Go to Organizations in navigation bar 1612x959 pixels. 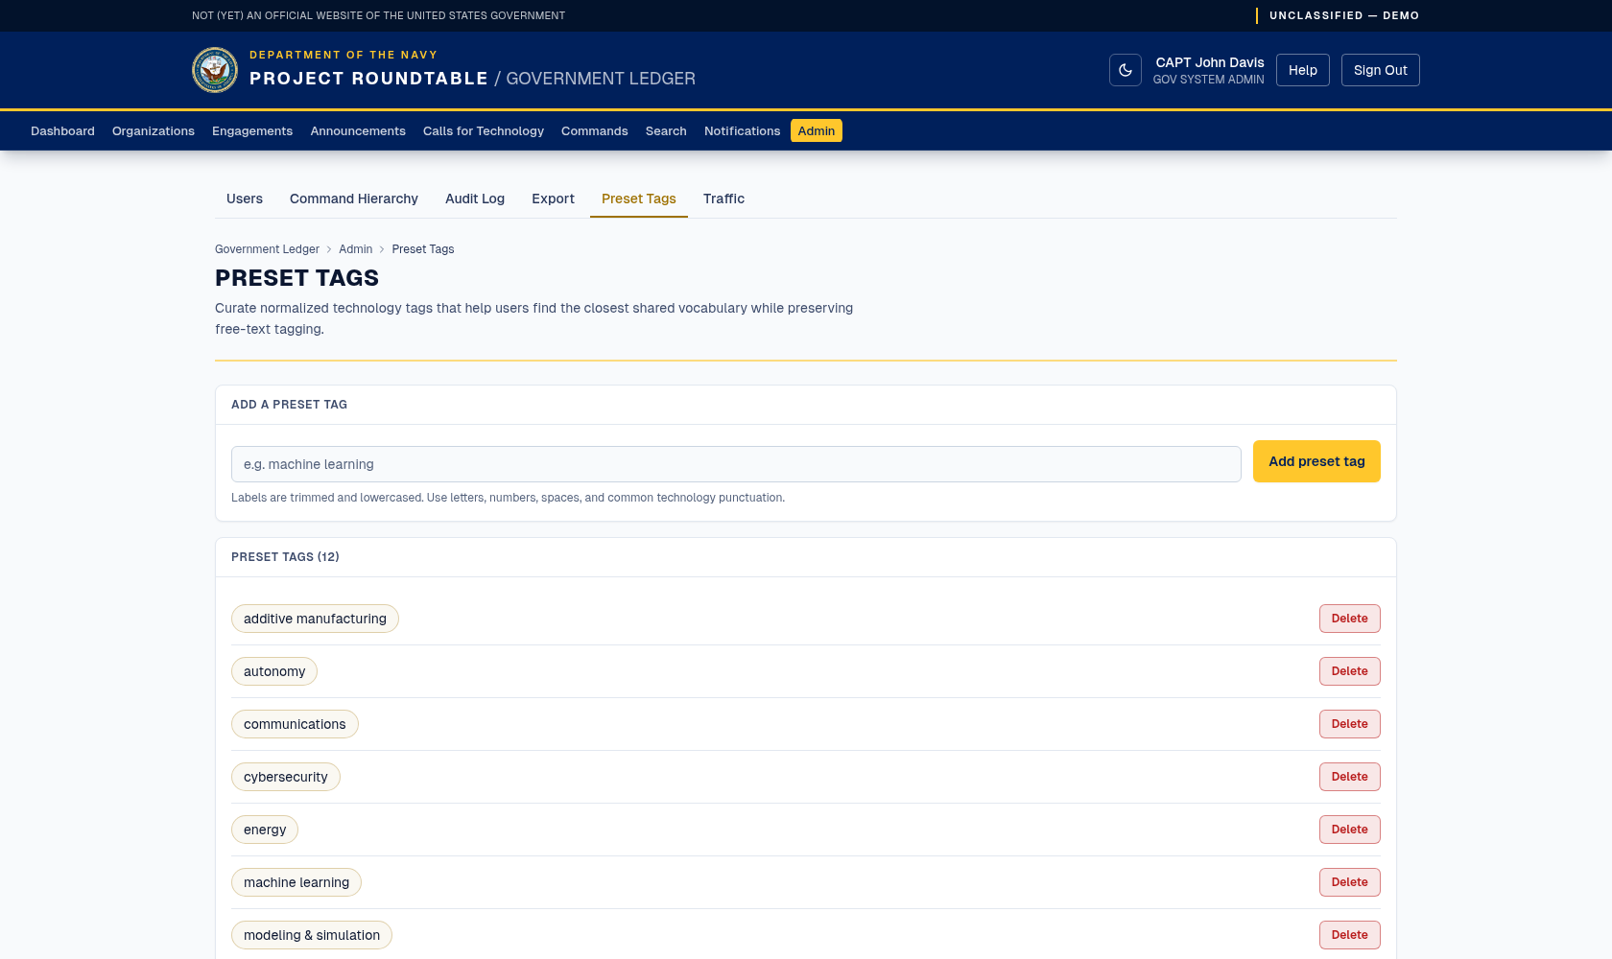(154, 131)
